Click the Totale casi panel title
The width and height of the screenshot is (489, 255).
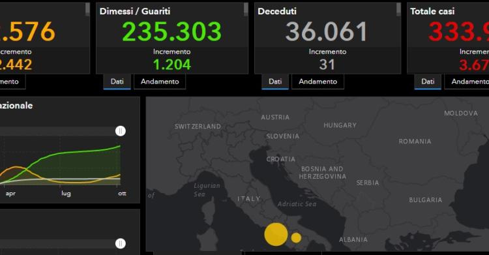click(432, 11)
